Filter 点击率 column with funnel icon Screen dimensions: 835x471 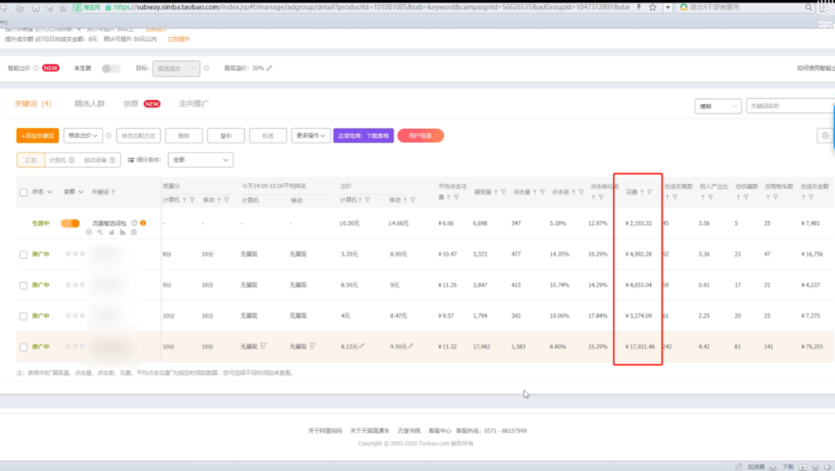[581, 192]
